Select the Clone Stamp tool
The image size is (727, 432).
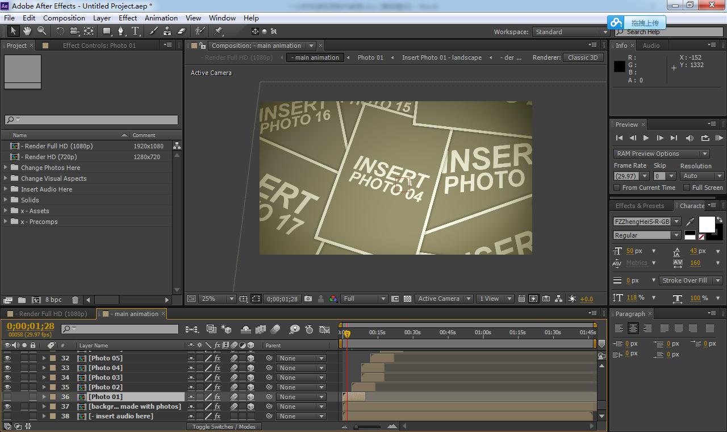tap(168, 31)
